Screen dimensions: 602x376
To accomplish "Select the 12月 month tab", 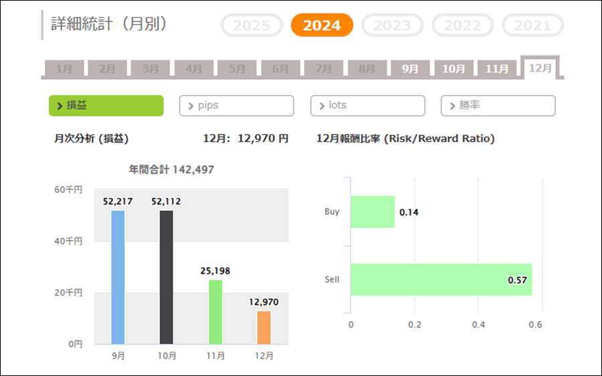I will click(x=540, y=68).
